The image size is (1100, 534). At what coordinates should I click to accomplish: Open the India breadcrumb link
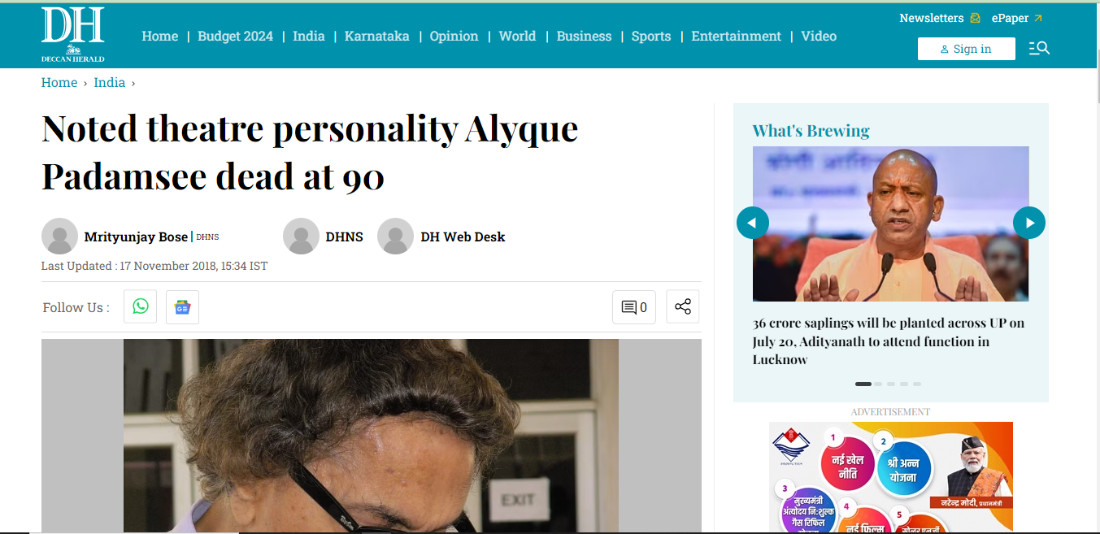110,82
